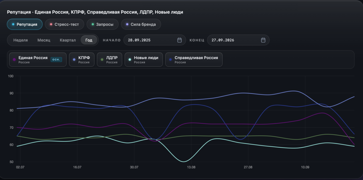Toggle the Справедливая Россия series chip
Screen dimensions: 363x180
coord(194,60)
